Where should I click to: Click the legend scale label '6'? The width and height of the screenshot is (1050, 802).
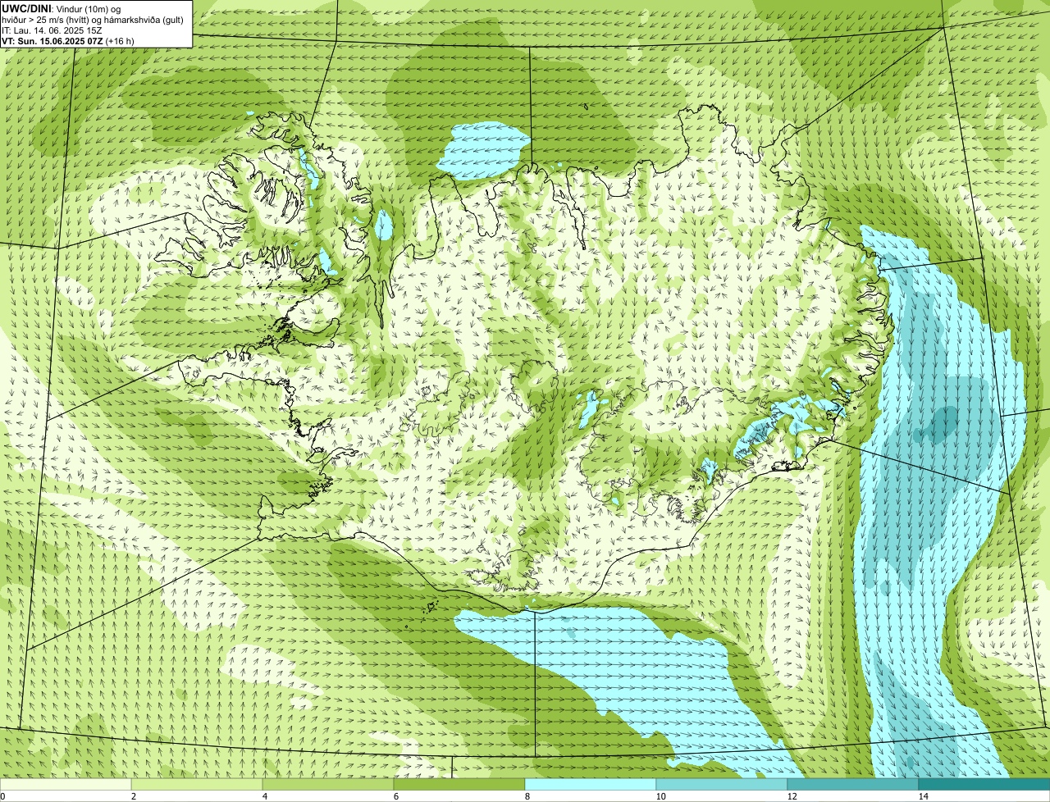coord(396,796)
